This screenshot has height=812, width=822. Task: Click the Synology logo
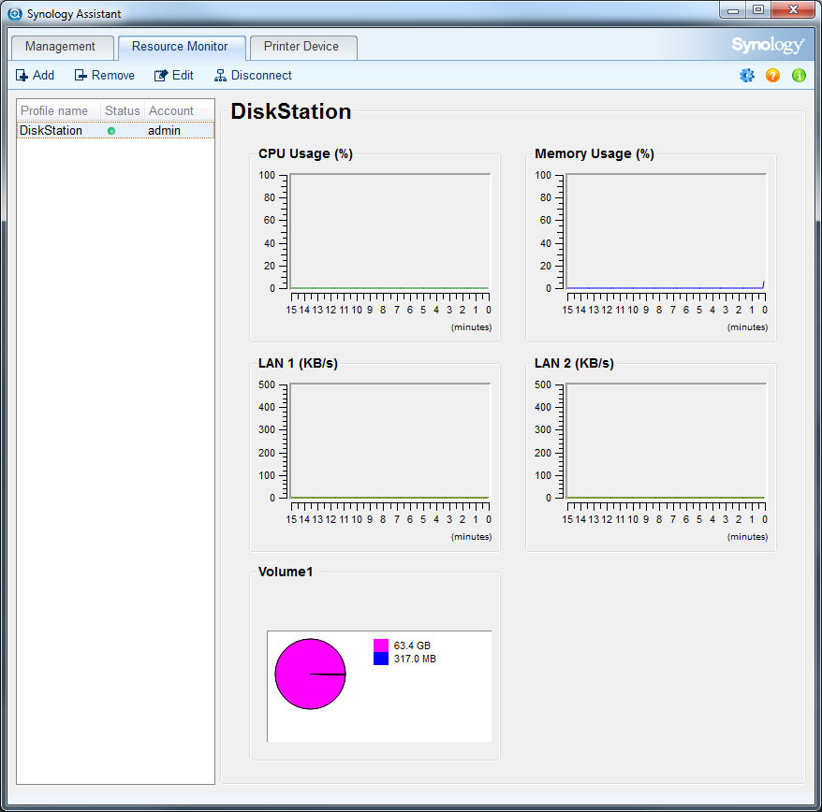tap(768, 45)
